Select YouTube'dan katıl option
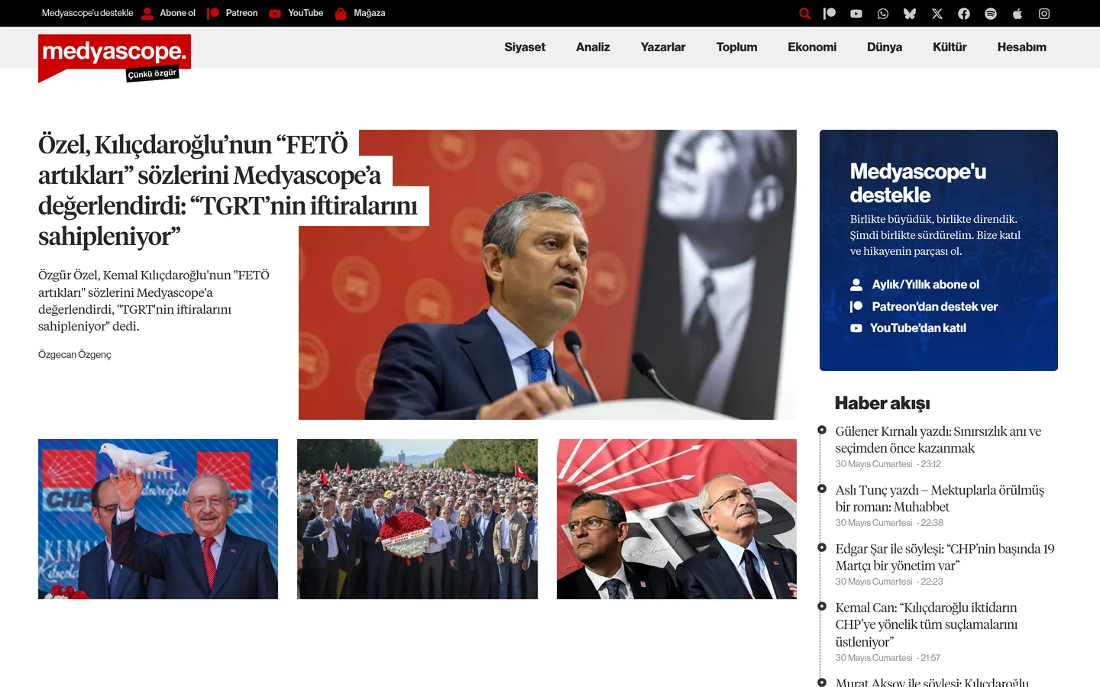The image size is (1100, 687). (x=908, y=328)
